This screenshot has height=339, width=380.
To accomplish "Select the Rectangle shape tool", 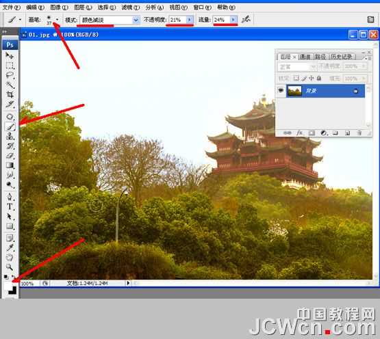I will [x=10, y=226].
